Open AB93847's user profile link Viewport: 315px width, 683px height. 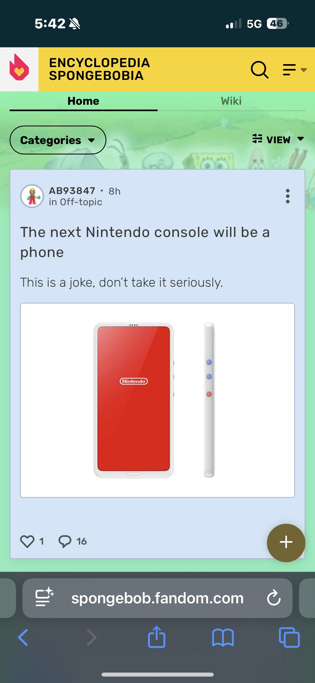click(72, 191)
